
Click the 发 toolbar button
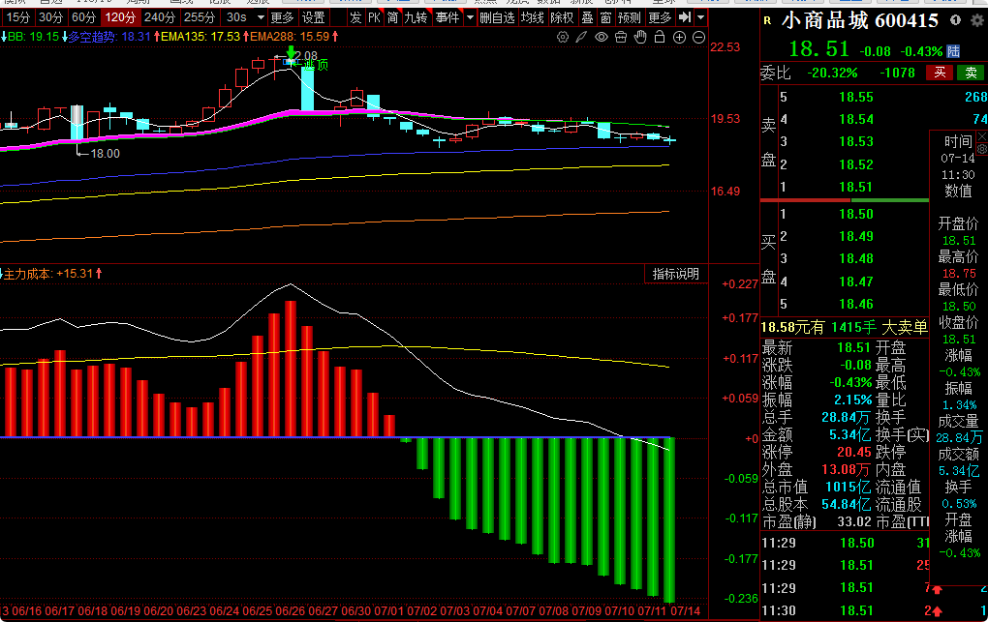point(355,17)
